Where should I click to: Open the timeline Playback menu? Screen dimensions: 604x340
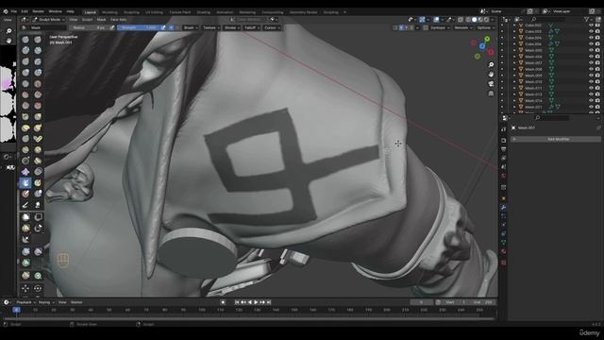pyautogui.click(x=25, y=302)
